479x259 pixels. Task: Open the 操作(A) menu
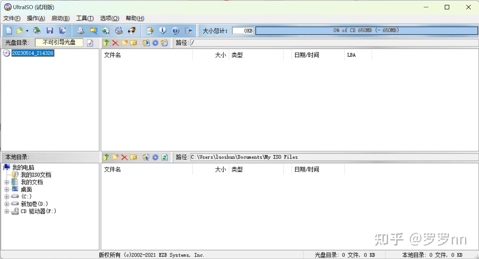coord(36,18)
